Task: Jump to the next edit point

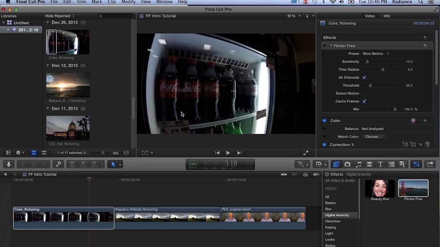Action: pyautogui.click(x=239, y=153)
